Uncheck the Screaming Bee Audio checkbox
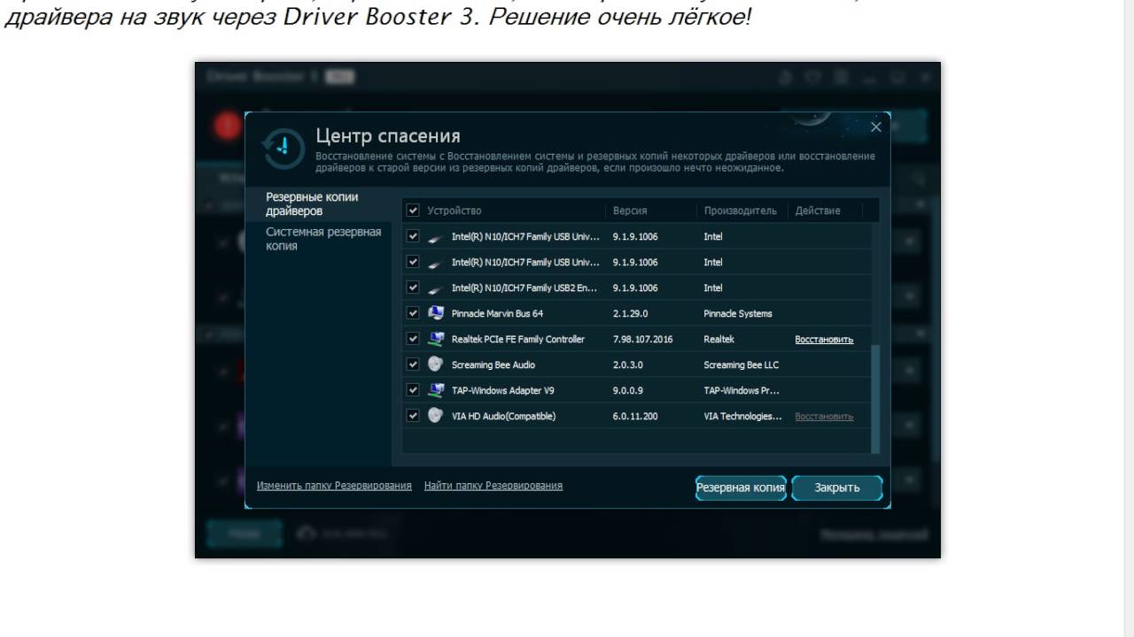 [x=413, y=365]
